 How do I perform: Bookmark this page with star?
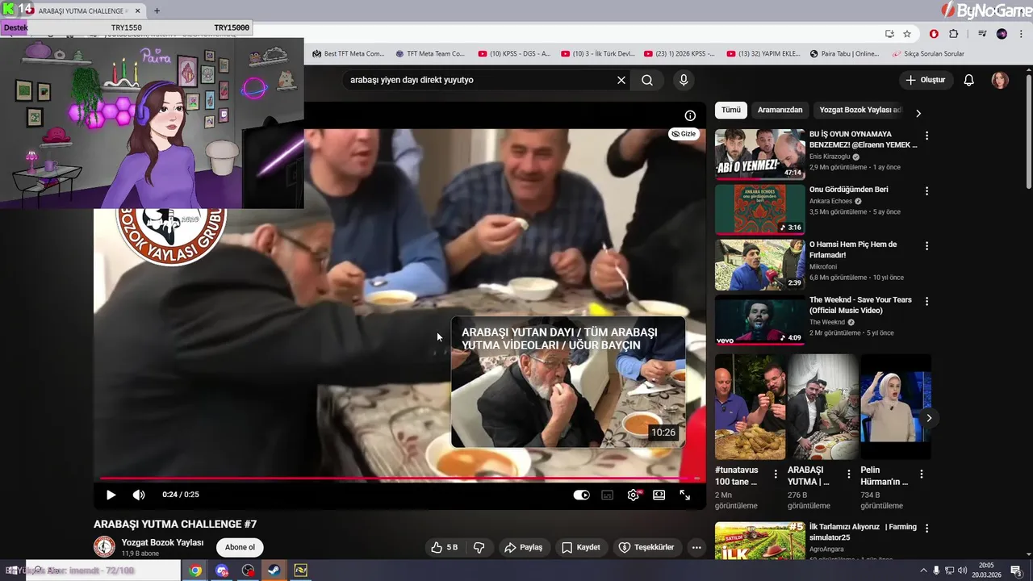coord(907,34)
